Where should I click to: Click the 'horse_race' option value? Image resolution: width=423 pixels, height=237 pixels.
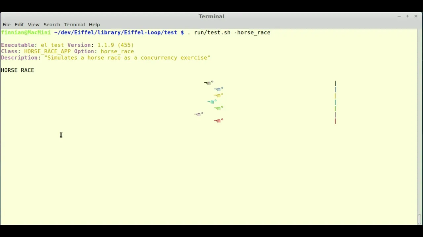pos(117,51)
